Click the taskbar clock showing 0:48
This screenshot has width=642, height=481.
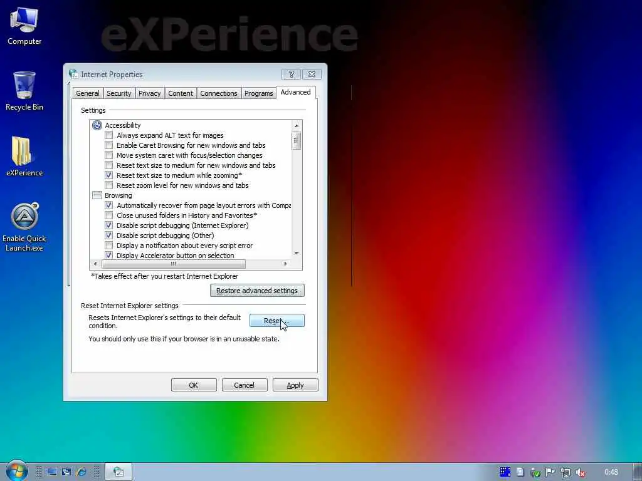tap(611, 472)
